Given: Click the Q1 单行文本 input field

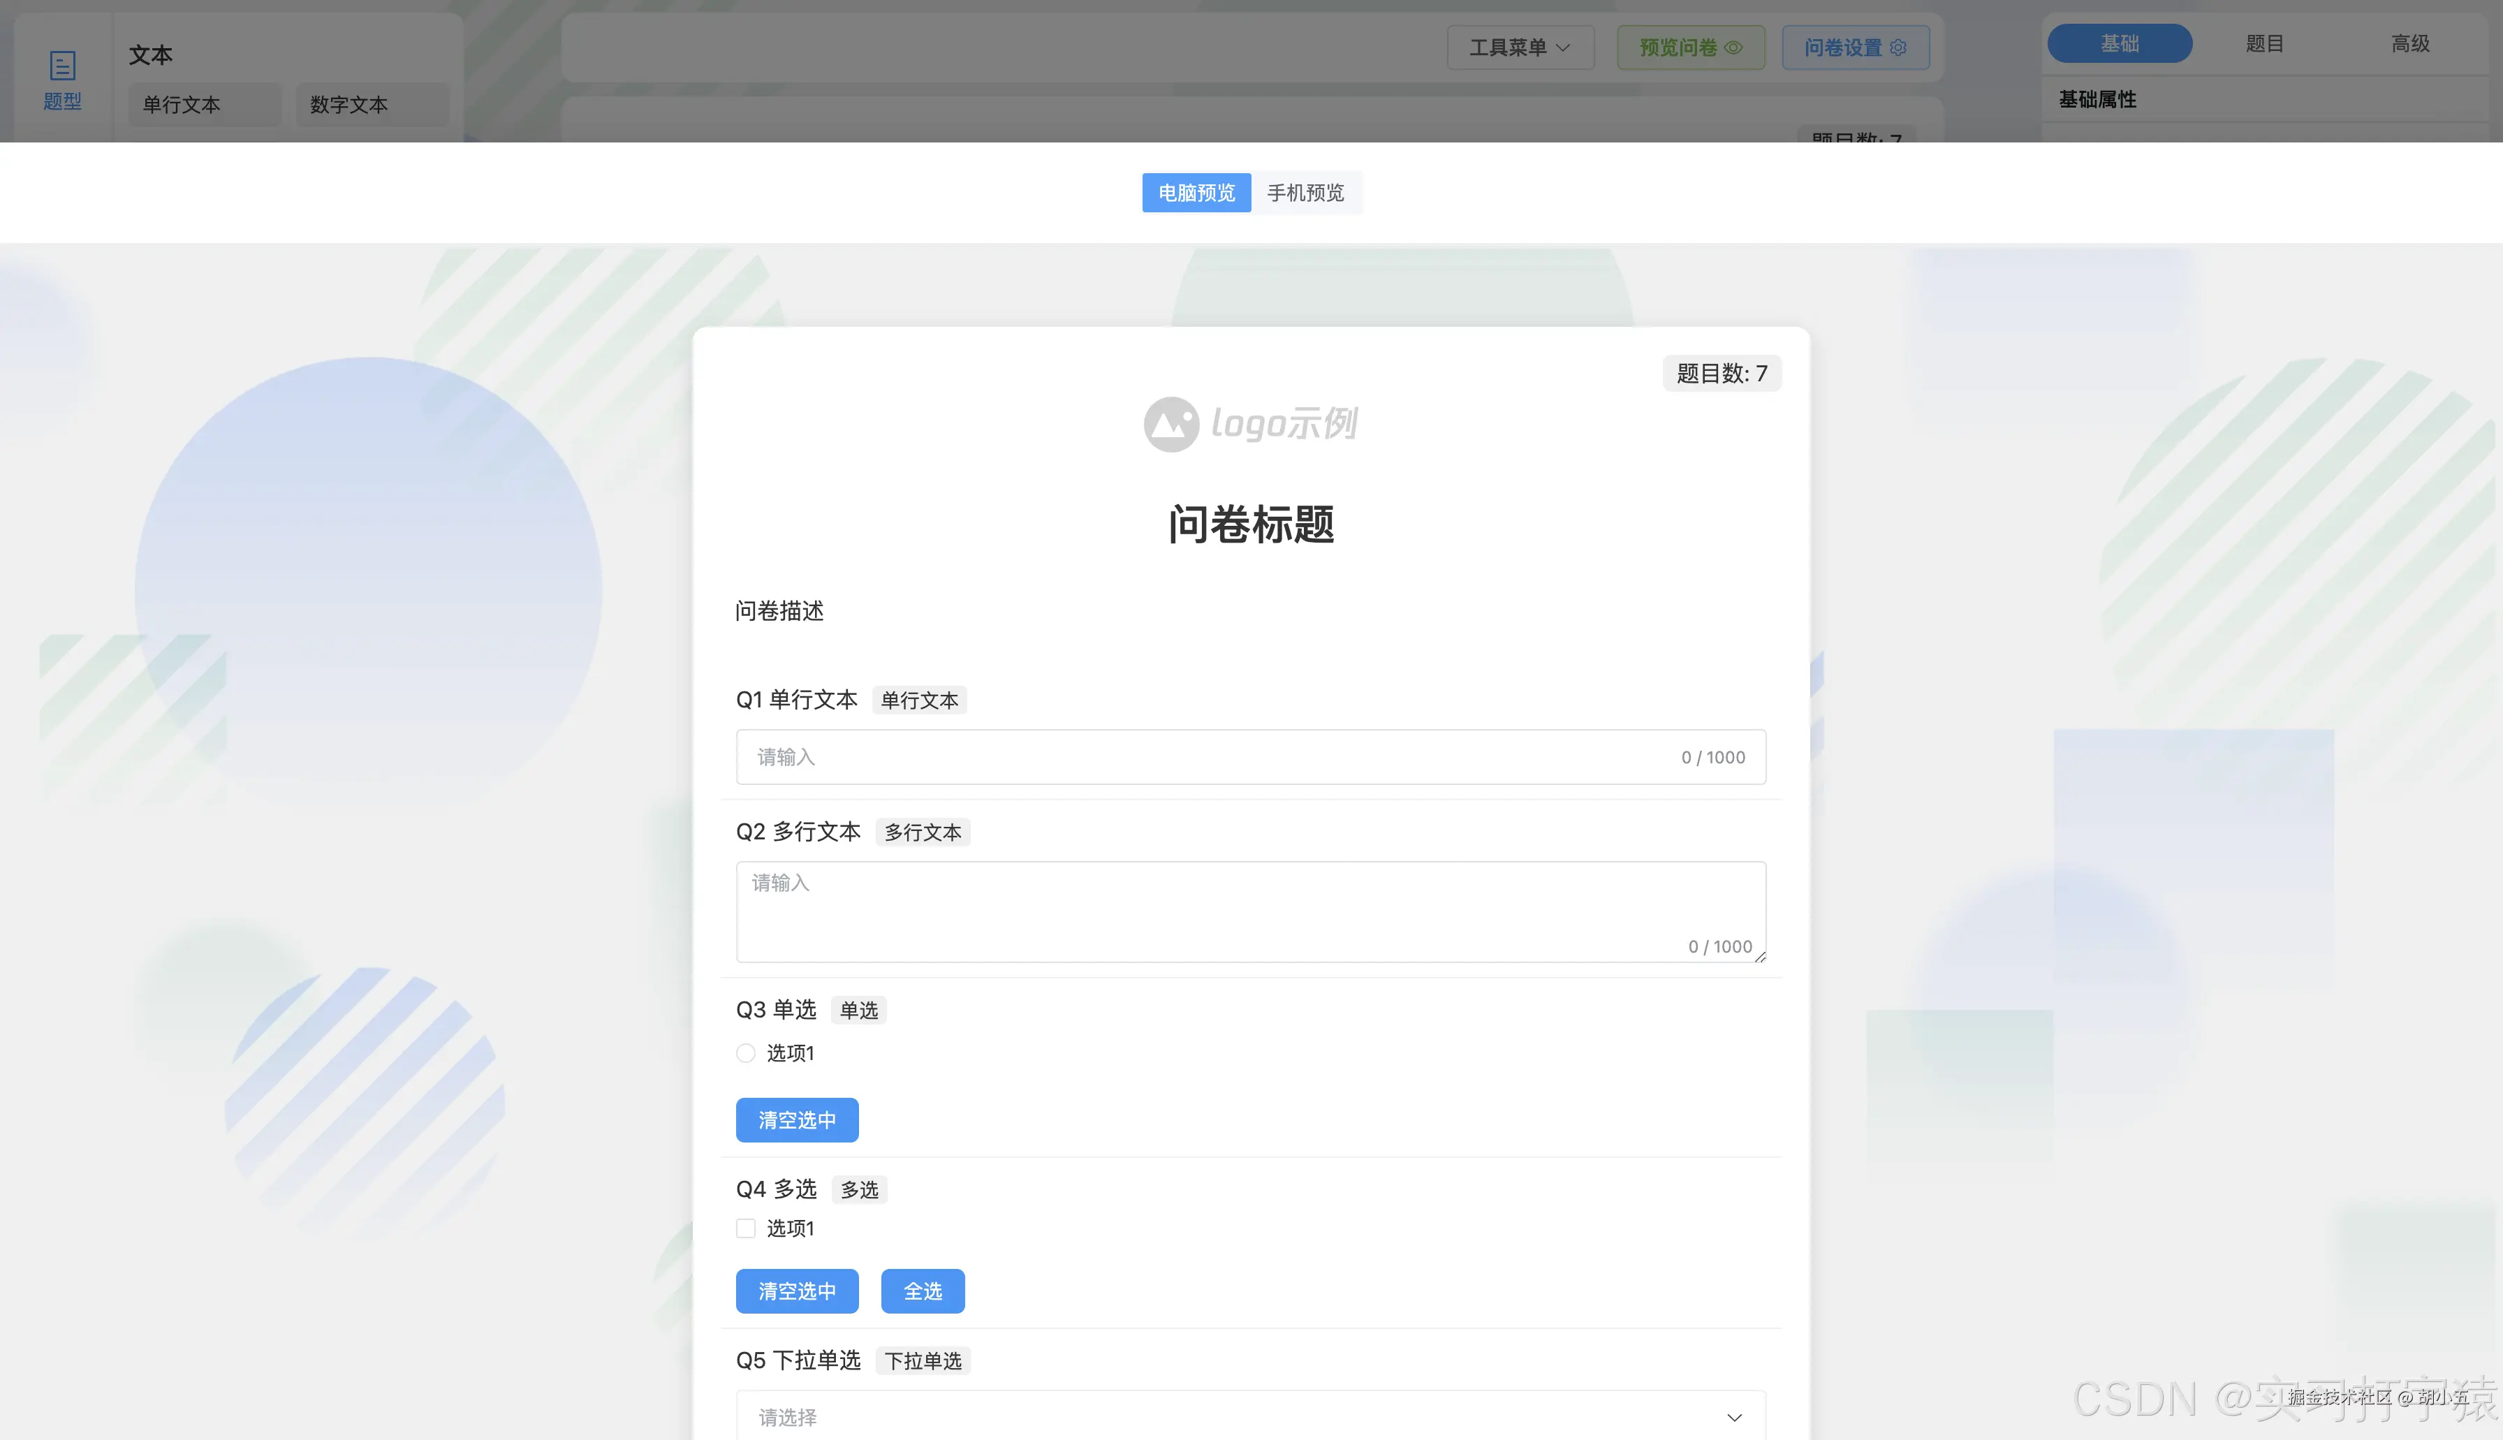Looking at the screenshot, I should coord(1251,756).
